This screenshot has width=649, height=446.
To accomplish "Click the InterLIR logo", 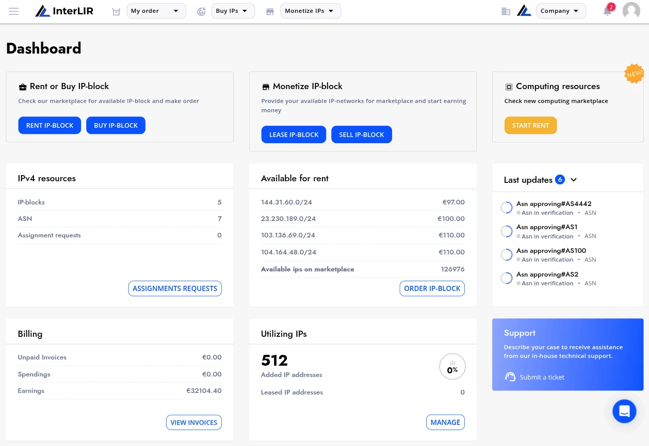I will point(64,11).
